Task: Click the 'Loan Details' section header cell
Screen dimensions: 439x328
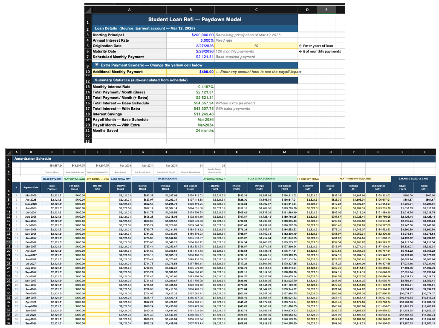Action: coord(195,28)
